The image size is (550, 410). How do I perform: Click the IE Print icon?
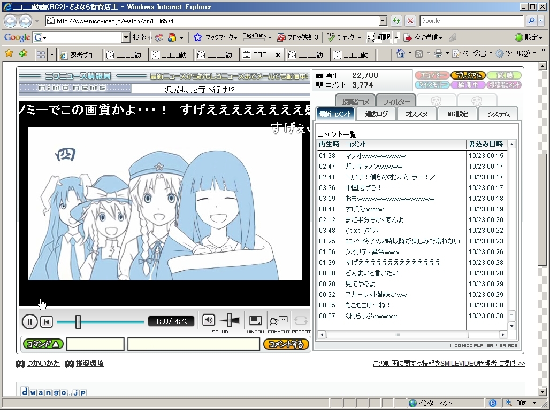[x=438, y=53]
